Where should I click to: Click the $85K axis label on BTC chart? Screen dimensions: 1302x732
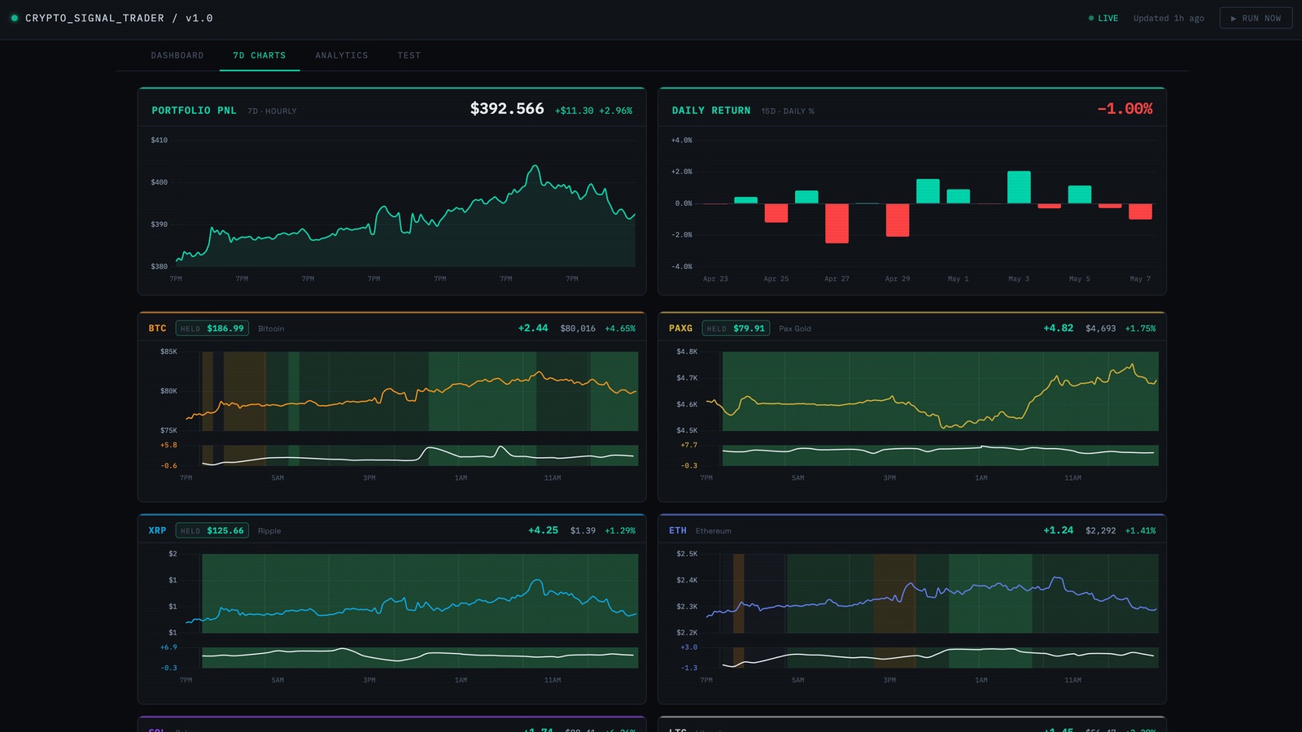click(168, 351)
